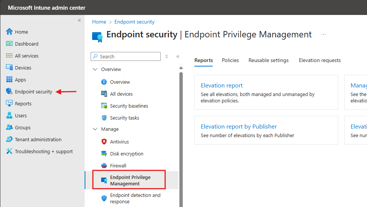Open the Elevation report link

click(x=222, y=85)
